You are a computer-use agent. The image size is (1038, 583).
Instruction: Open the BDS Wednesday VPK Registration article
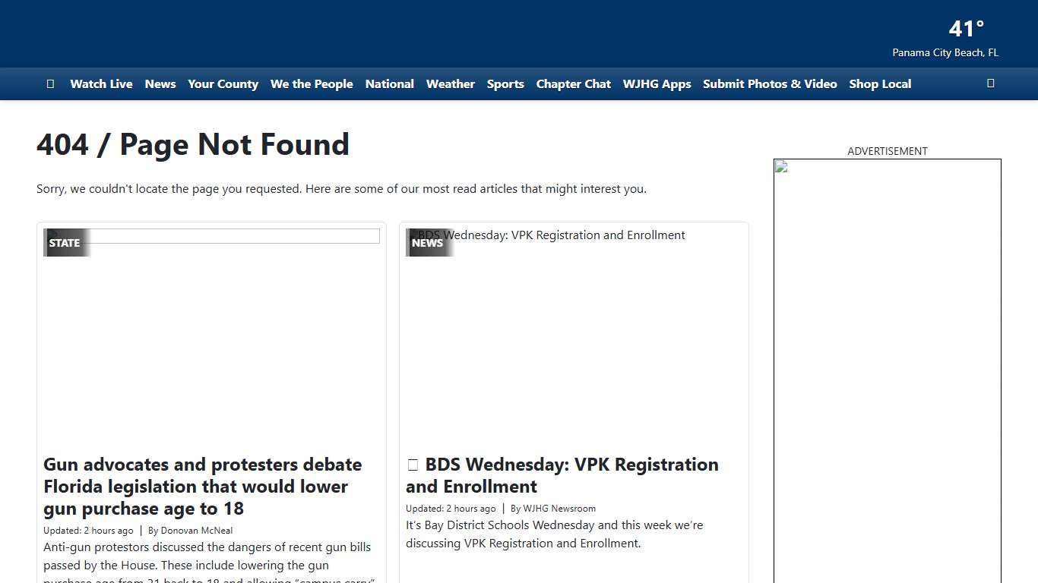point(562,475)
